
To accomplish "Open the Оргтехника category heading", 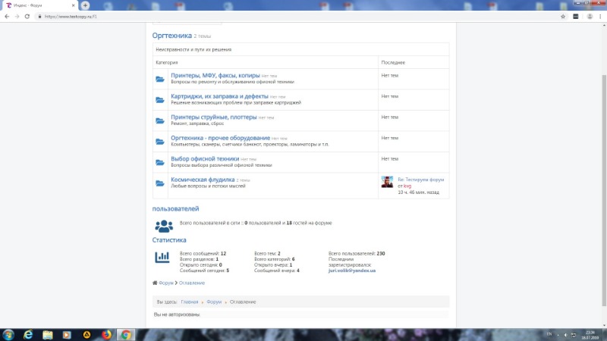I will (x=171, y=35).
